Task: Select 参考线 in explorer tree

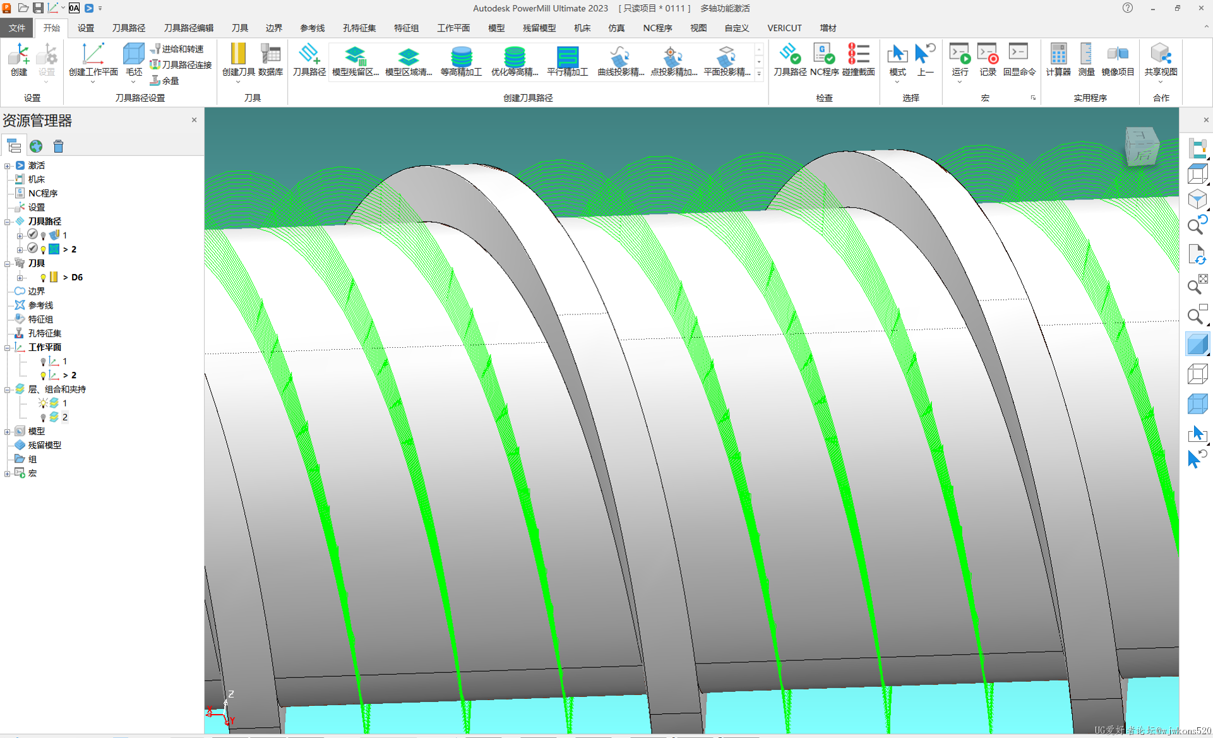Action: click(40, 306)
